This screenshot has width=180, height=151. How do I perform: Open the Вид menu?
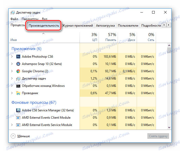coord(45,19)
